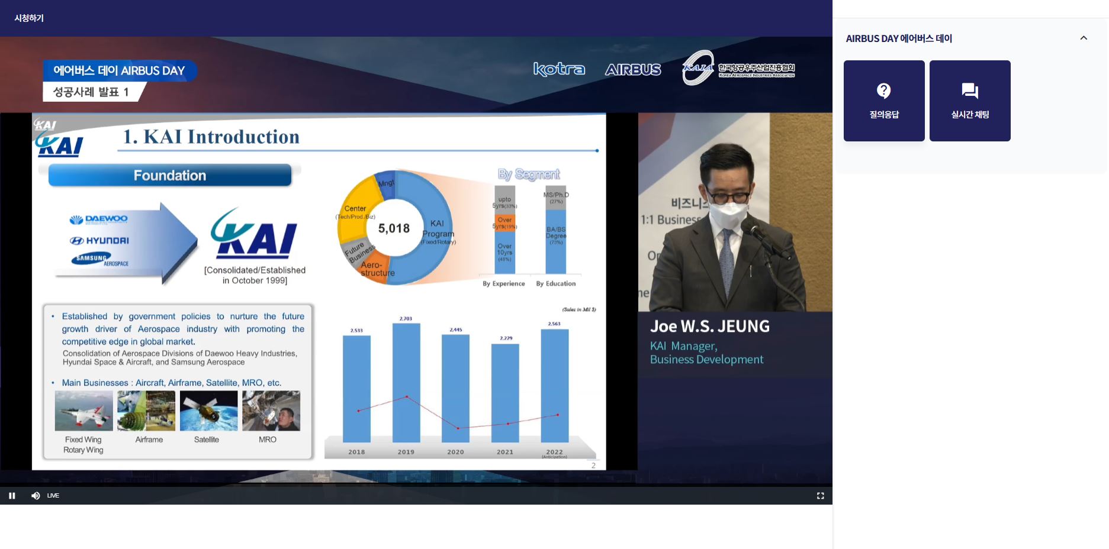The image size is (1109, 549).
Task: Mute the video volume speaker icon
Action: (36, 496)
